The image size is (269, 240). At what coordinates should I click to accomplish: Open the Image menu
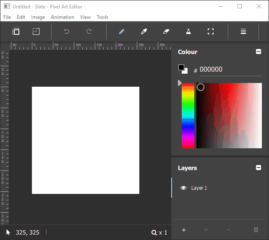point(38,17)
